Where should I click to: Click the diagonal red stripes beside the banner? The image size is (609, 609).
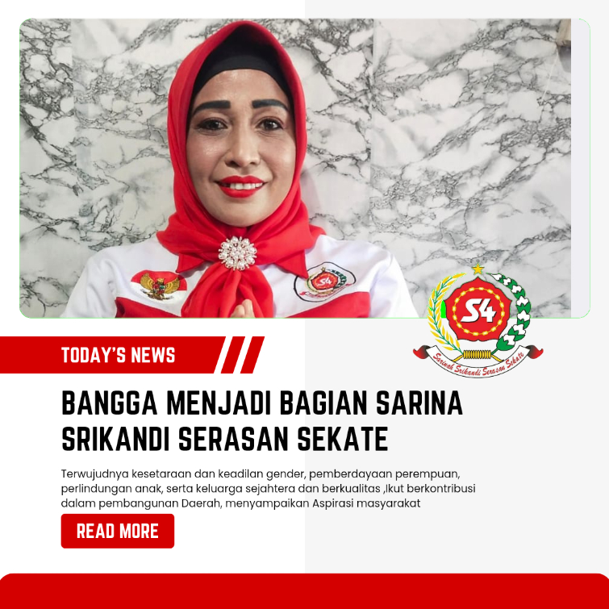pos(243,355)
